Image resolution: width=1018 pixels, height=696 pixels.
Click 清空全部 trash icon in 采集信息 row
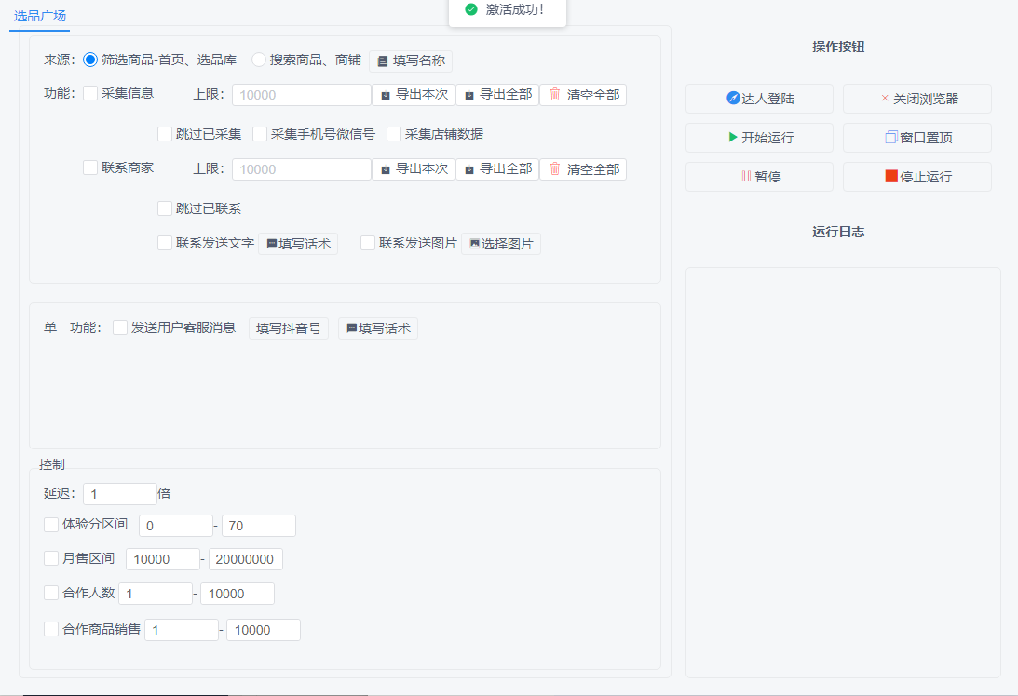pos(583,94)
